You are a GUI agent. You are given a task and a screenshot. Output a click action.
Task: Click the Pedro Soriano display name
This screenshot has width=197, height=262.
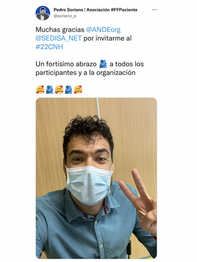[x=68, y=10]
